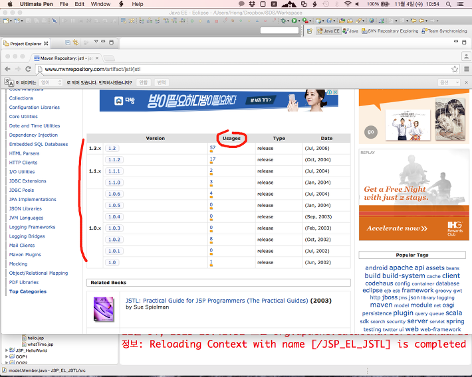Screen dimensions: 472x377
Task: Open the Help menu
Action: [137, 4]
